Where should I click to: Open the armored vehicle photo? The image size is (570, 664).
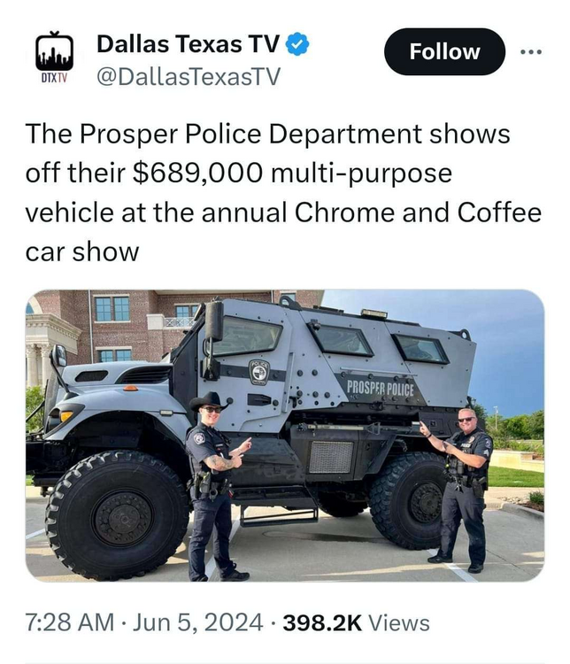tap(285, 436)
